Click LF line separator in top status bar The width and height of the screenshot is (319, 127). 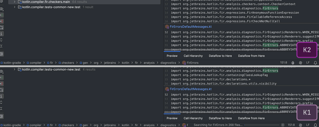point(308,63)
